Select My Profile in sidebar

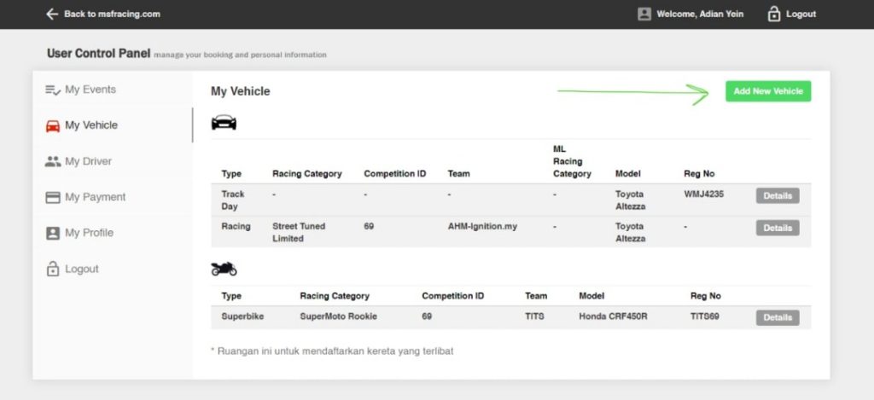tap(89, 233)
